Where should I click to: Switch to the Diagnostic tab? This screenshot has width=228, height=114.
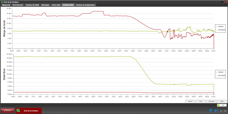pos(6,5)
